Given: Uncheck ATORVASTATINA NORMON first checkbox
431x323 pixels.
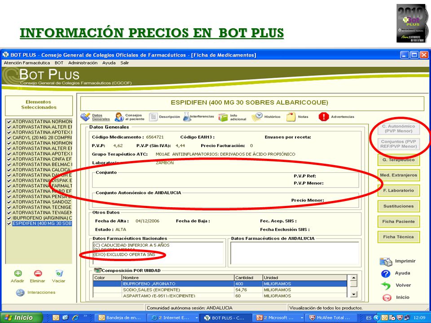Looking at the screenshot, I should (x=9, y=122).
